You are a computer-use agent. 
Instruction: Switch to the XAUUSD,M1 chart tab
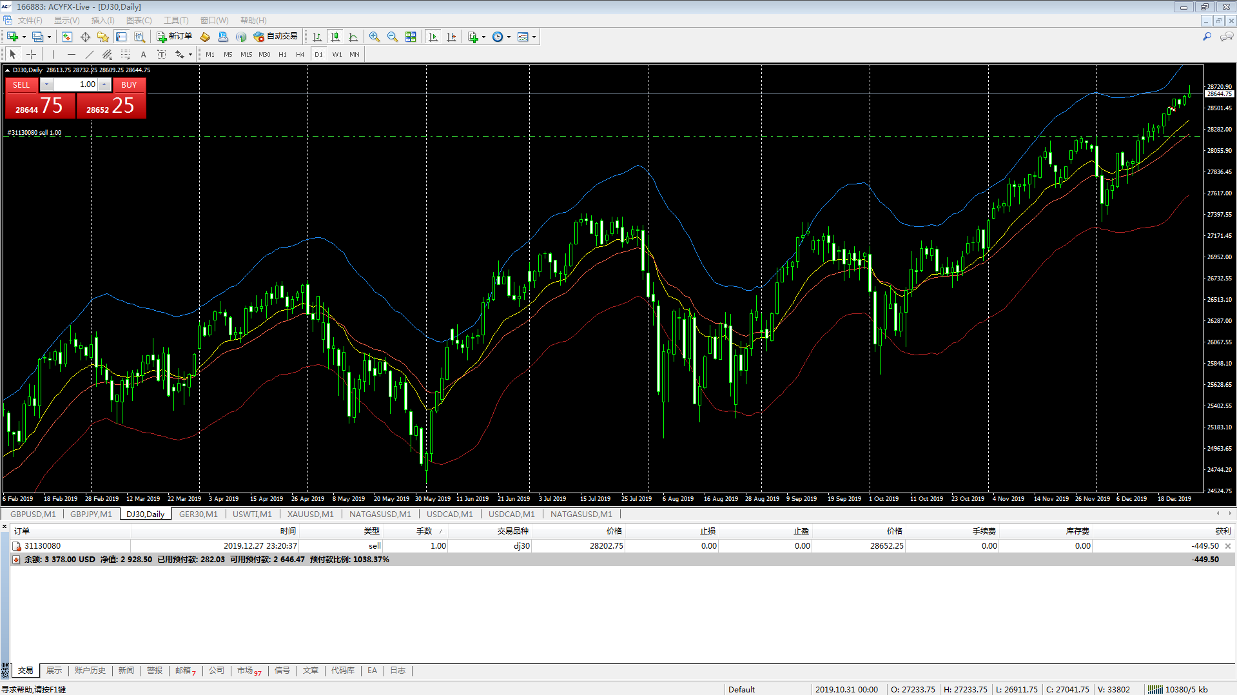310,514
